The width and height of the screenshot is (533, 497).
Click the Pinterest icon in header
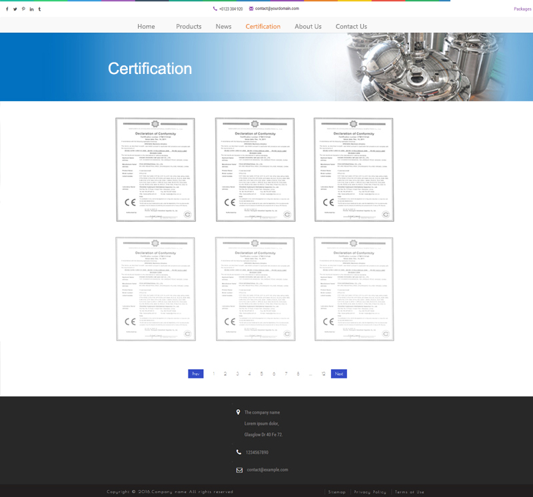tap(23, 9)
